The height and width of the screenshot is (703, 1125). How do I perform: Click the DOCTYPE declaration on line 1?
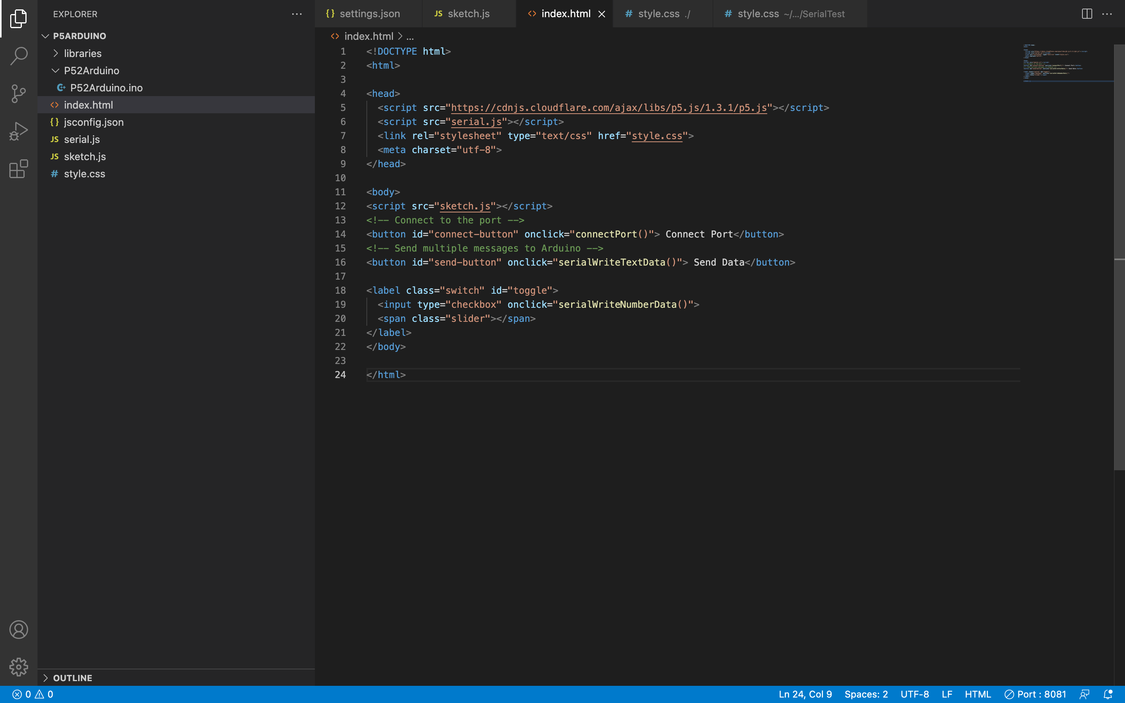click(408, 51)
